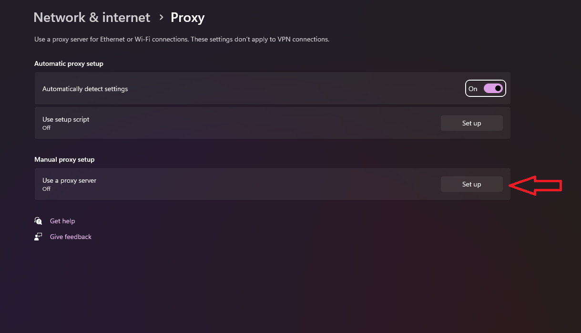Turn the automatic proxy detection switch off

[492, 88]
